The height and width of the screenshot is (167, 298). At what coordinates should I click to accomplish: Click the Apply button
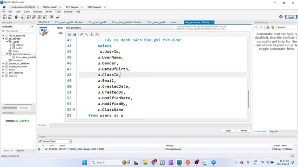(x=228, y=131)
